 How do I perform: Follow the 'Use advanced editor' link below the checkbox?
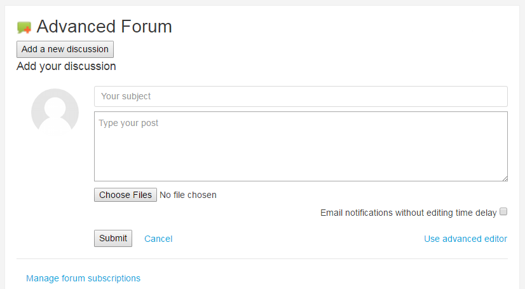tap(465, 239)
